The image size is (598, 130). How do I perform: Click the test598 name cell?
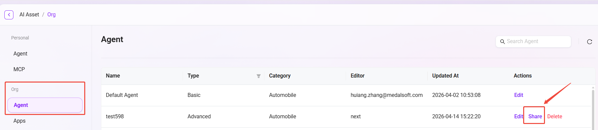[x=115, y=116]
